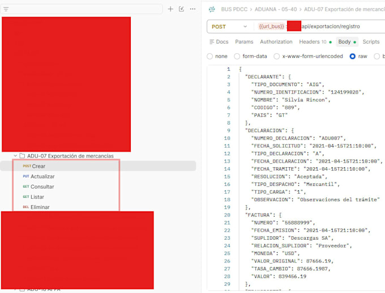Image resolution: width=385 pixels, height=293 pixels.
Task: Click the "Descargas SA" suplidor value
Action: point(309,238)
